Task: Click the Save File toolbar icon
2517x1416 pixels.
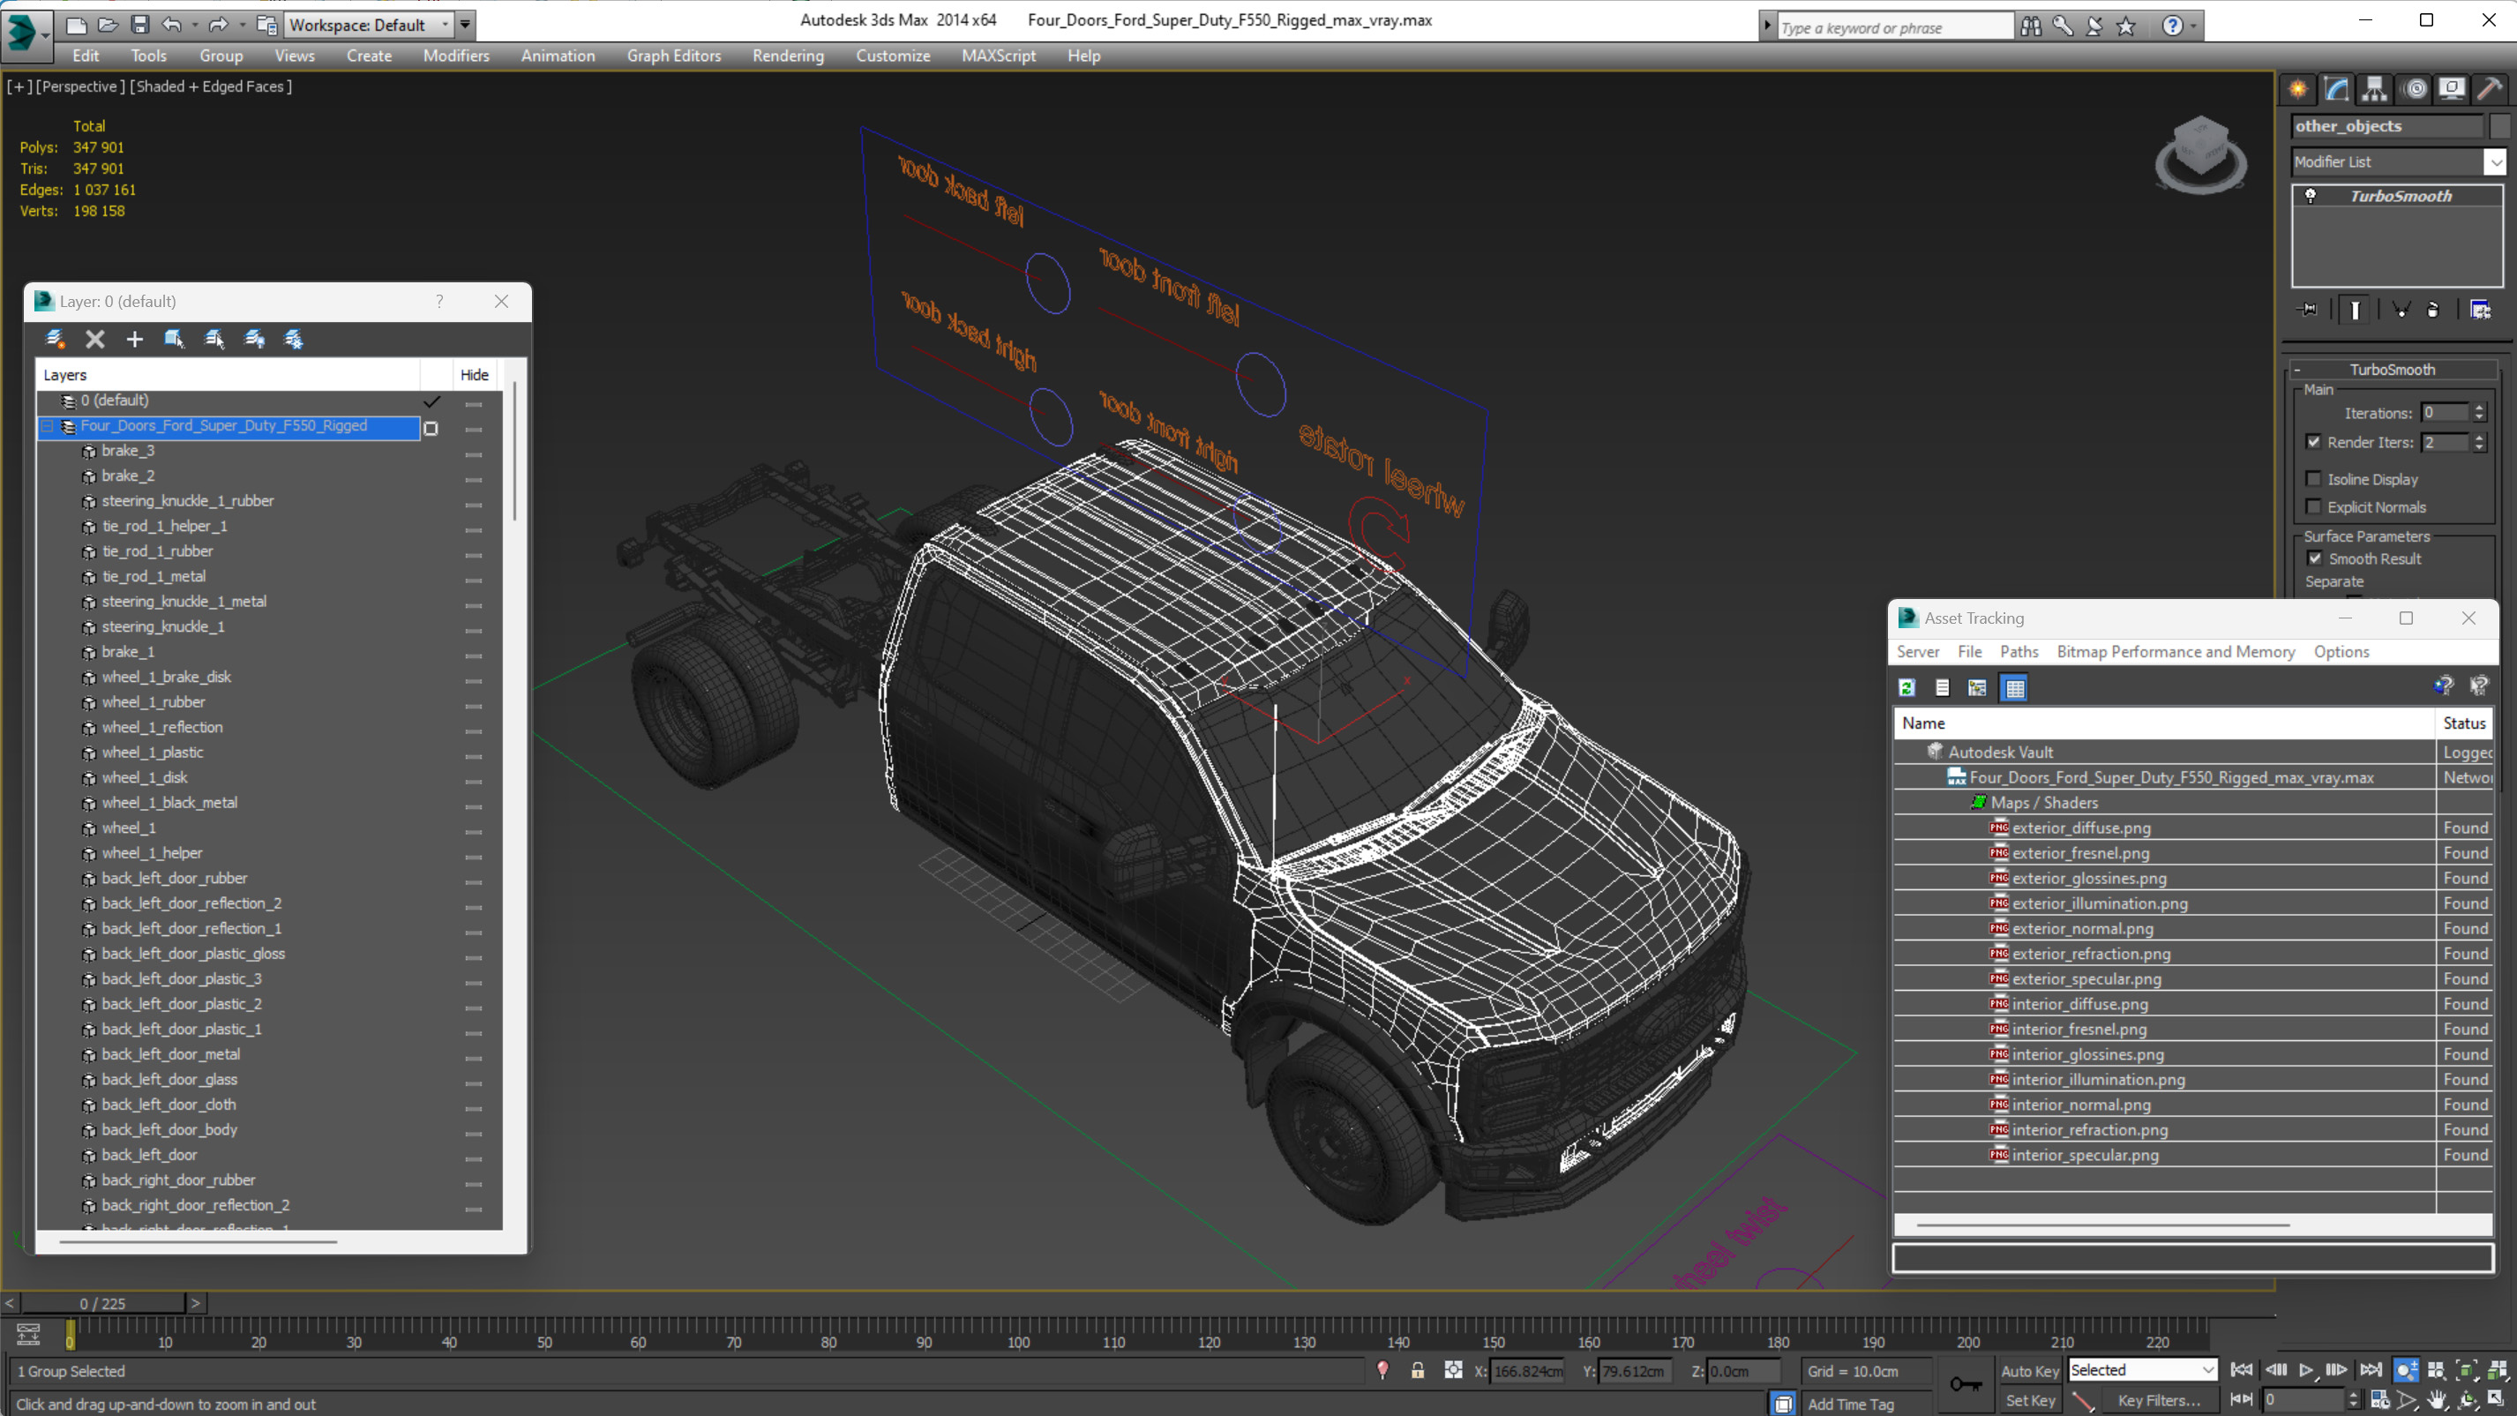Action: (x=139, y=25)
